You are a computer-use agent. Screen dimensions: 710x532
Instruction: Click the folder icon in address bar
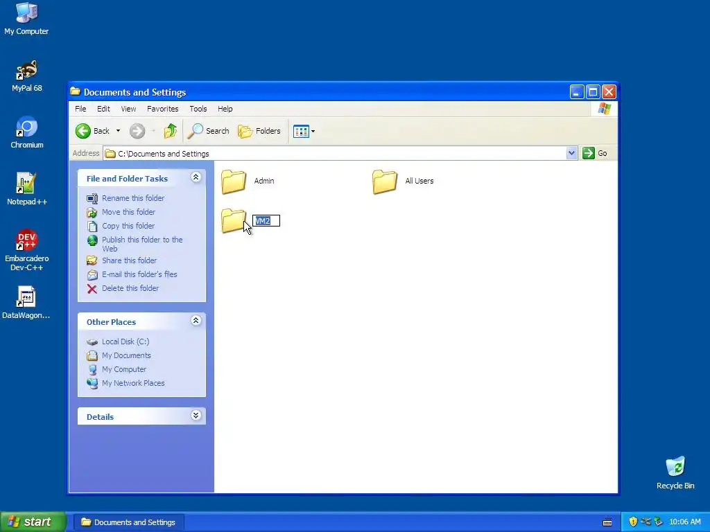point(110,154)
